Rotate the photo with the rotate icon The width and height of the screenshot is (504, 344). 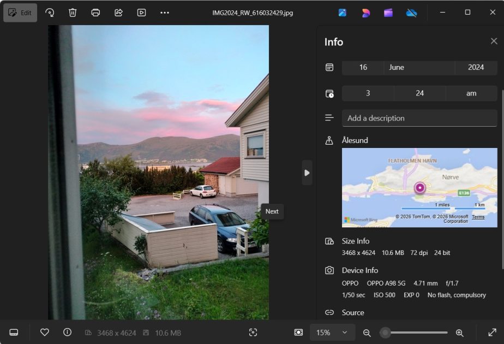coord(50,13)
